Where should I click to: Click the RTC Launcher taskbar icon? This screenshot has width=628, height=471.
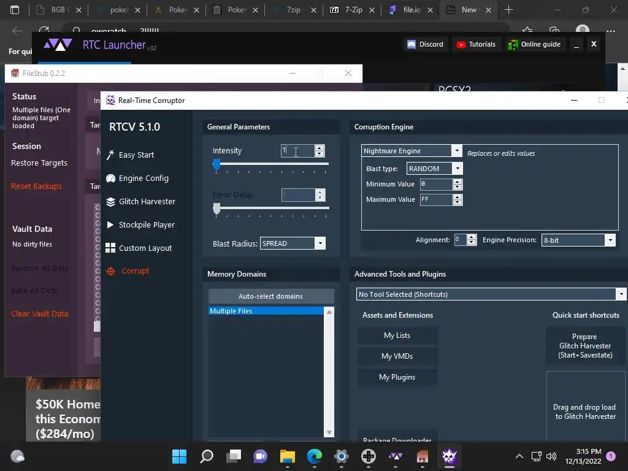396,456
